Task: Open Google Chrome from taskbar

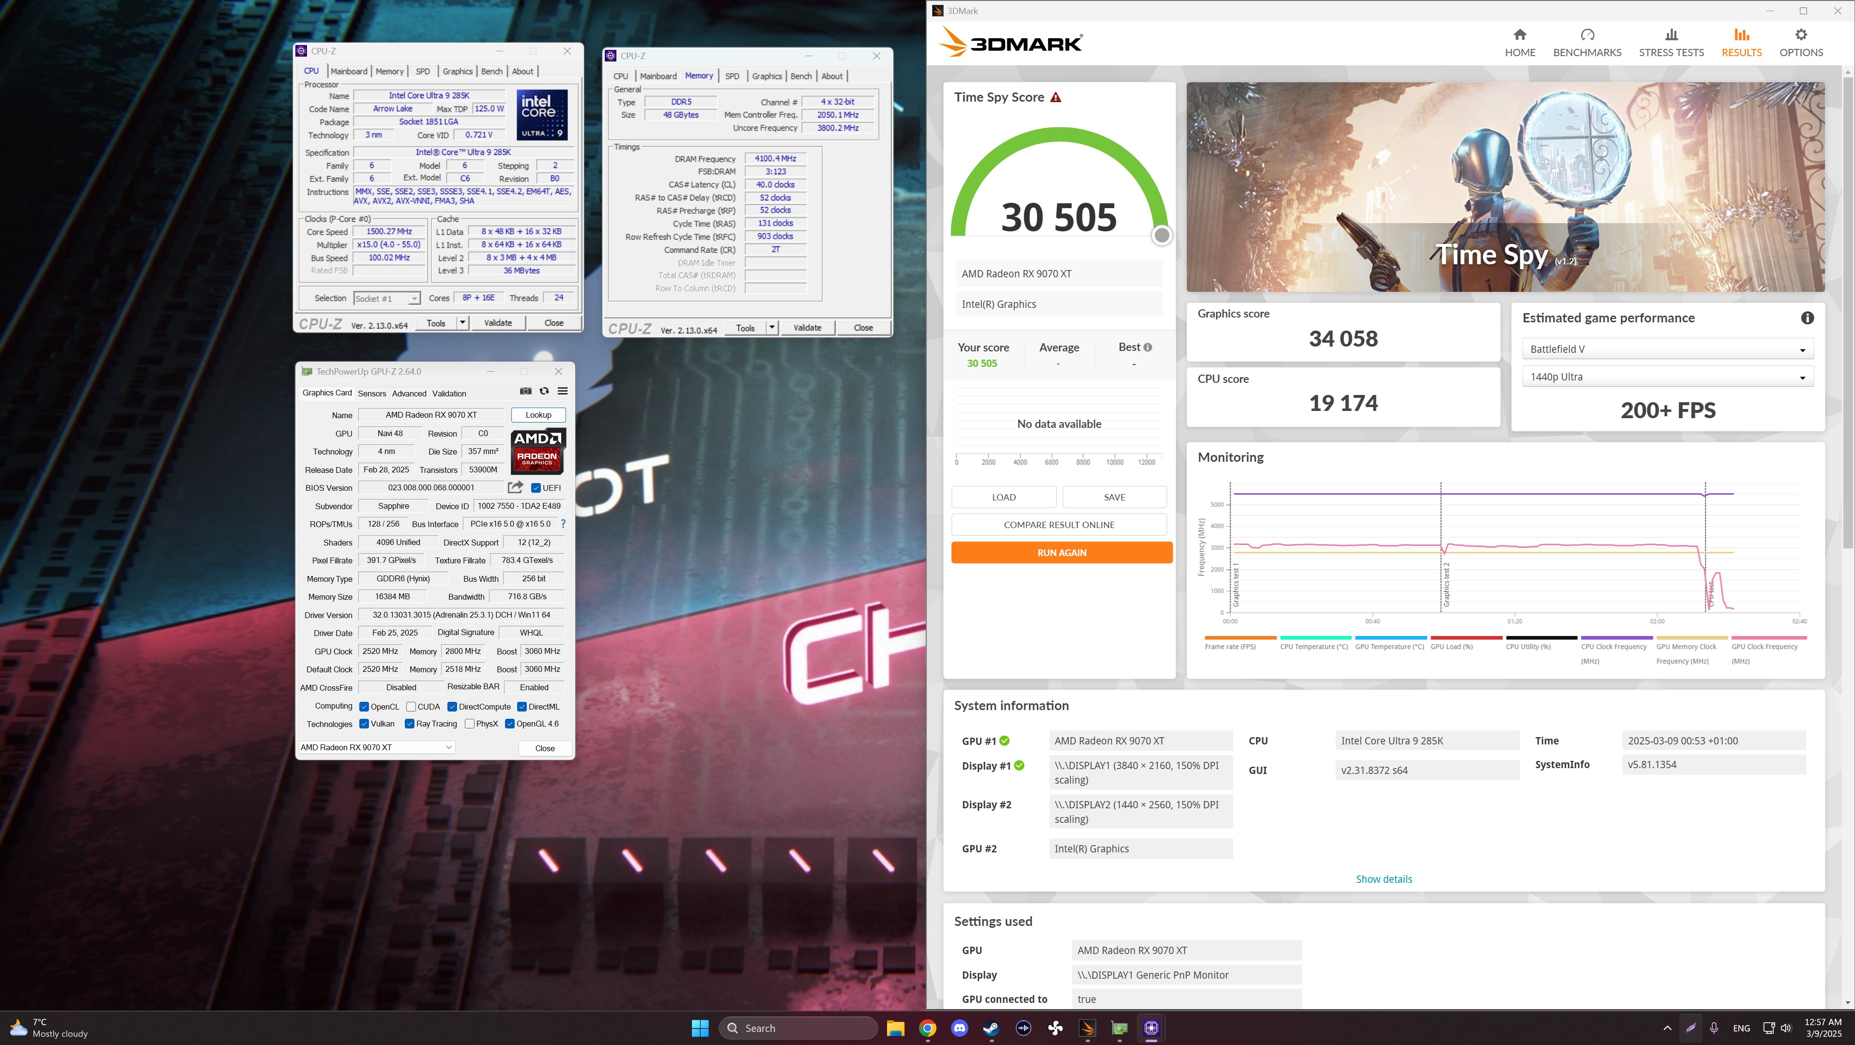Action: coord(928,1028)
